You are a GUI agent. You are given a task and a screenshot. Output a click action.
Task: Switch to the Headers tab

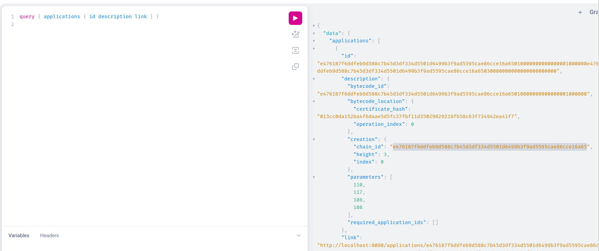point(50,236)
